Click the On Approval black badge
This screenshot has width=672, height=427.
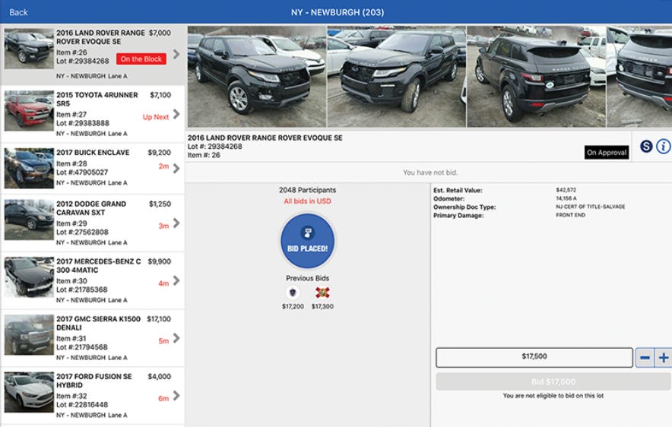[607, 153]
